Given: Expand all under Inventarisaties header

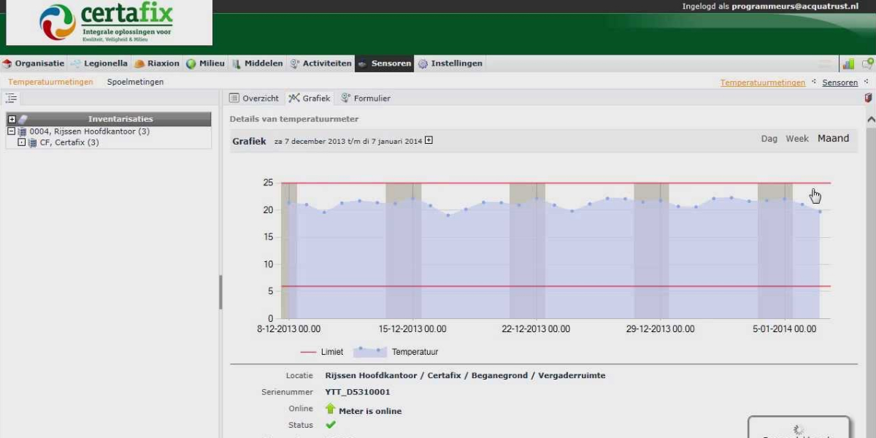Looking at the screenshot, I should (12, 119).
